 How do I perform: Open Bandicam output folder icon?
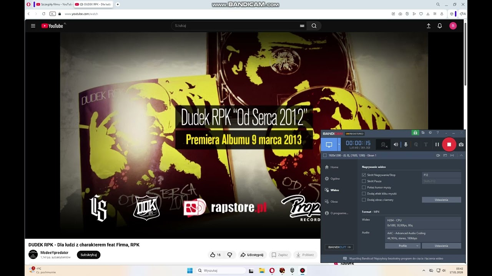pos(423,133)
